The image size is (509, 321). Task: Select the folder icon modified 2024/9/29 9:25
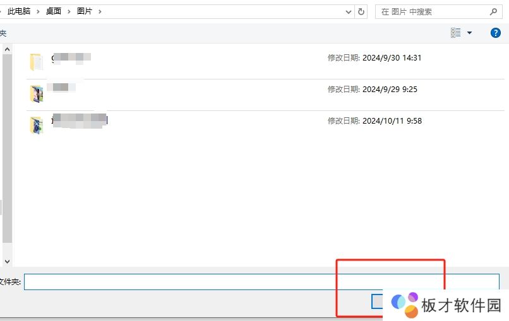[36, 93]
